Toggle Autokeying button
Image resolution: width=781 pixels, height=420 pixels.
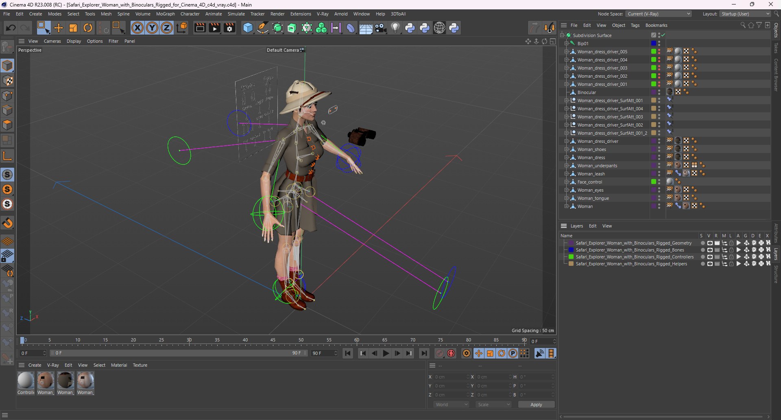pyautogui.click(x=451, y=353)
